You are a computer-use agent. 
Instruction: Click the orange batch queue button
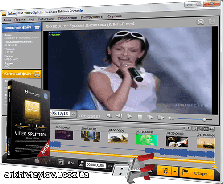tap(164, 171)
